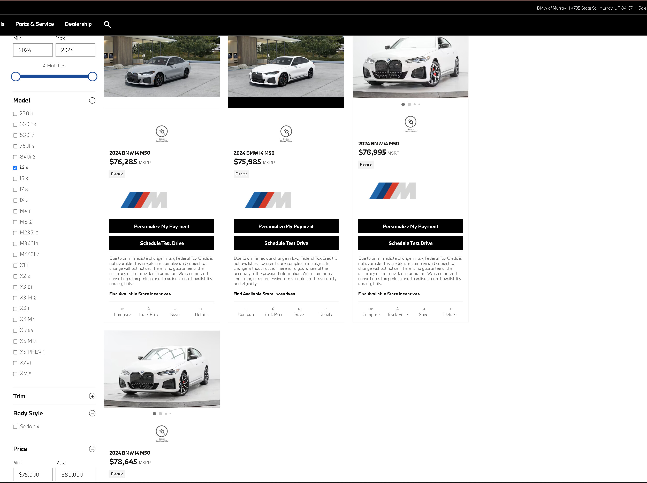This screenshot has height=483, width=647.
Task: Click the Battery Electric Vehicle icon on $78,995 card
Action: [x=410, y=124]
